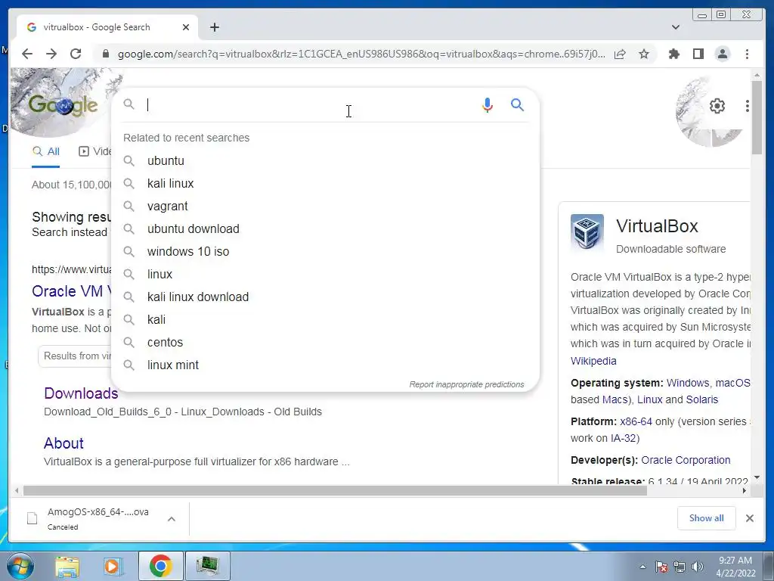
Task: Open the Oracle Corporation developer link
Action: coord(686,460)
